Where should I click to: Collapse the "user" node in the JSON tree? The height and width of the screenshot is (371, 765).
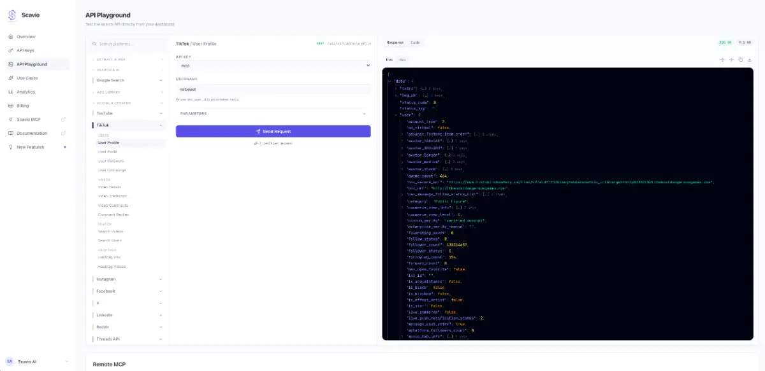(395, 115)
